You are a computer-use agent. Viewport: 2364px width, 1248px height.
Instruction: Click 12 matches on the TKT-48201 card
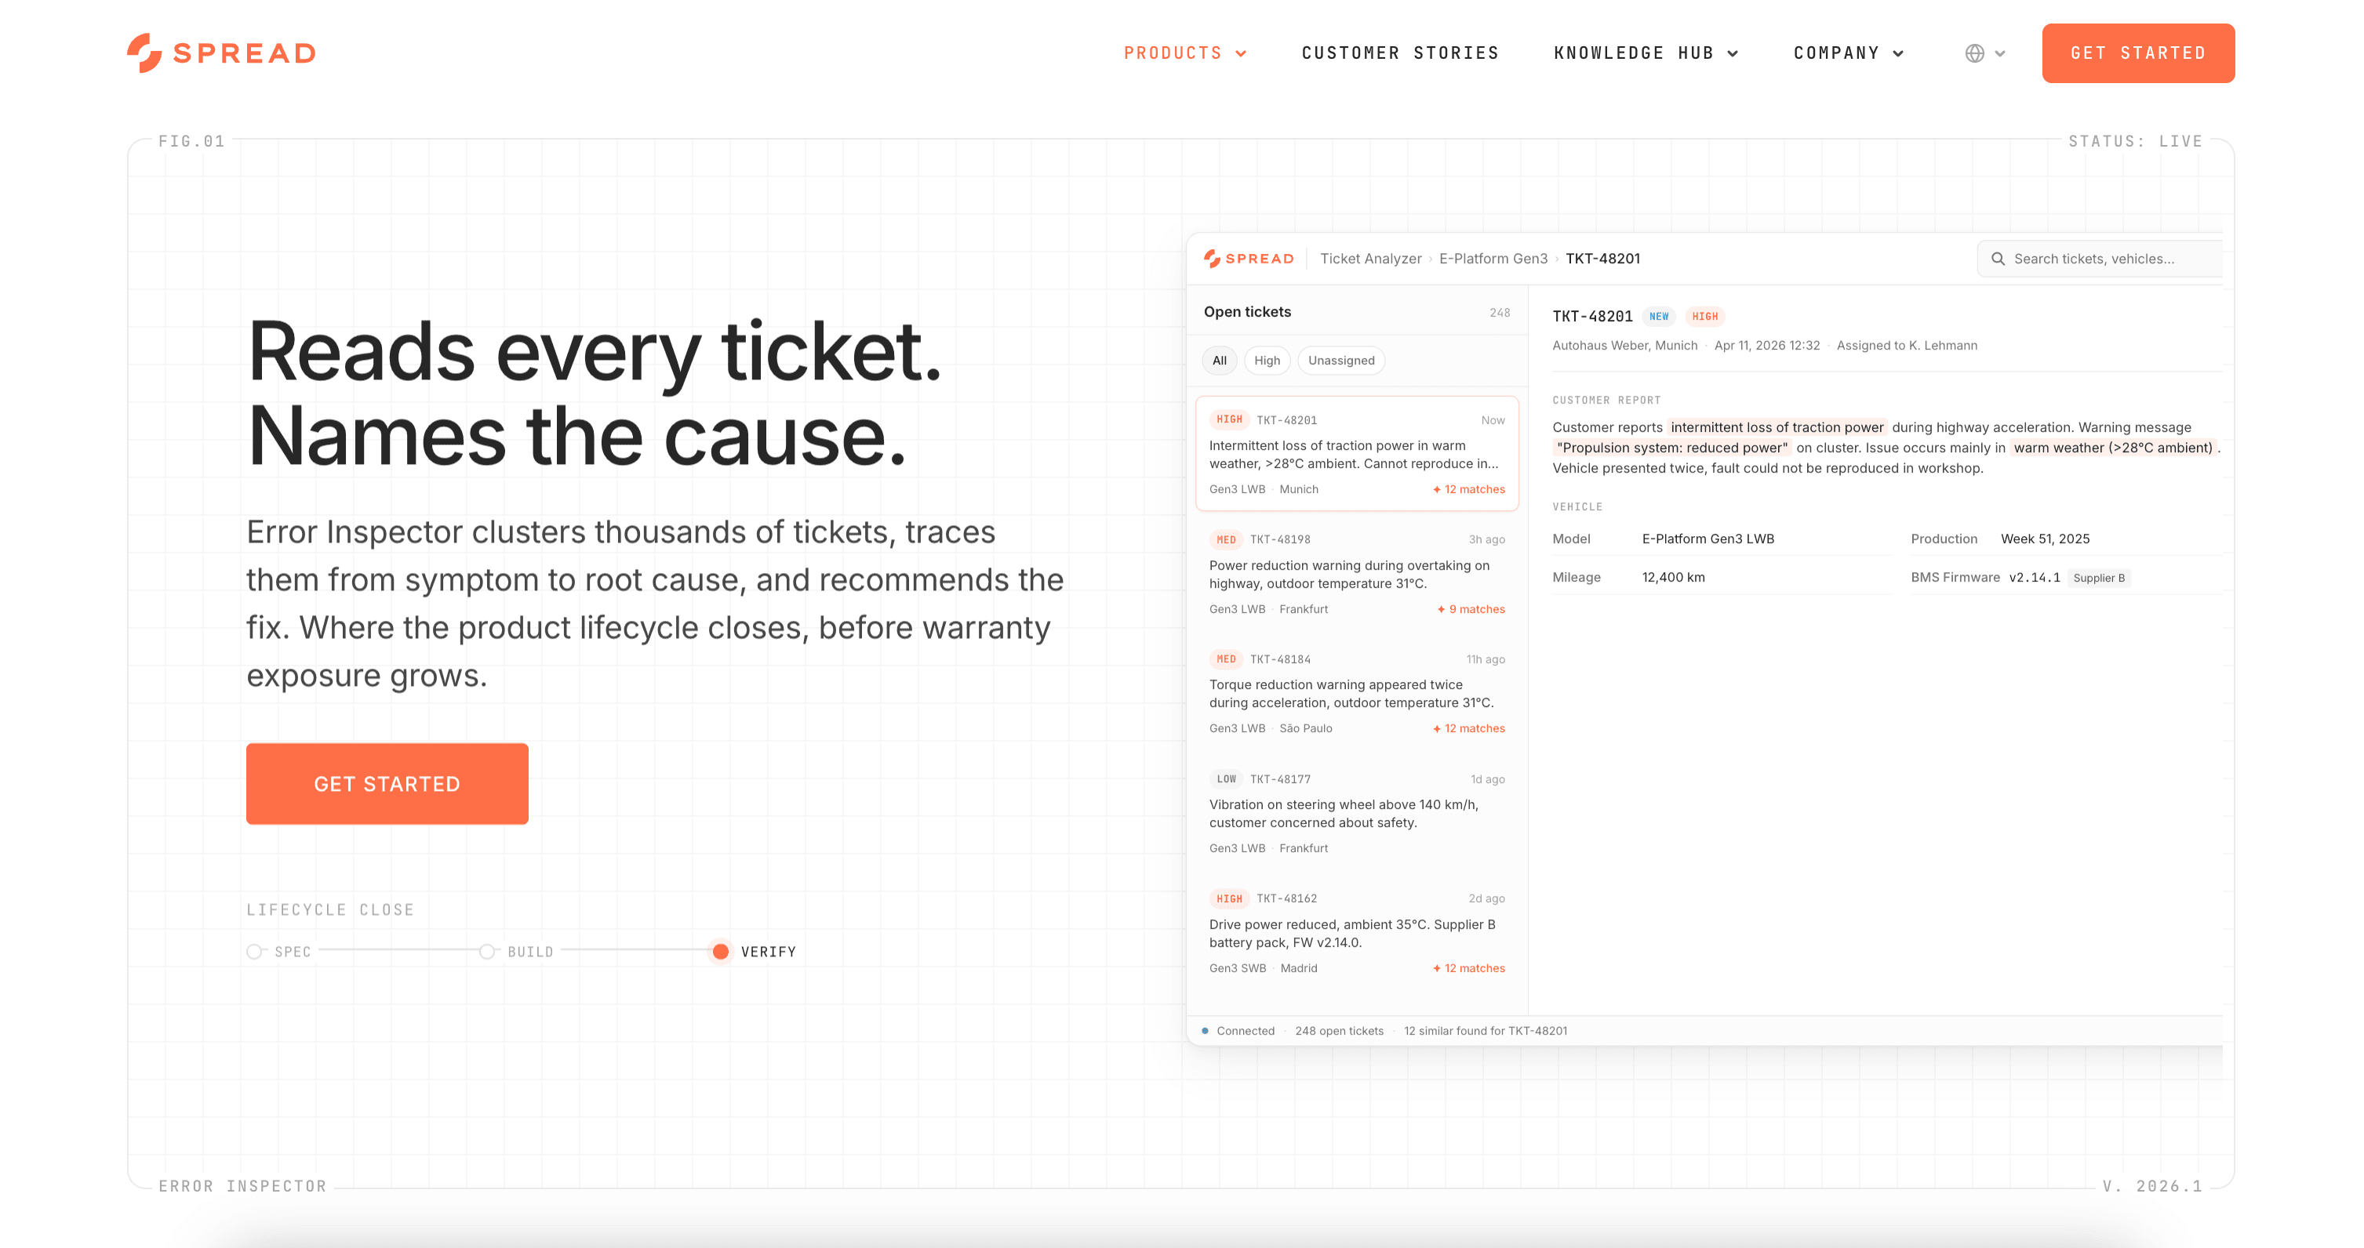1468,490
